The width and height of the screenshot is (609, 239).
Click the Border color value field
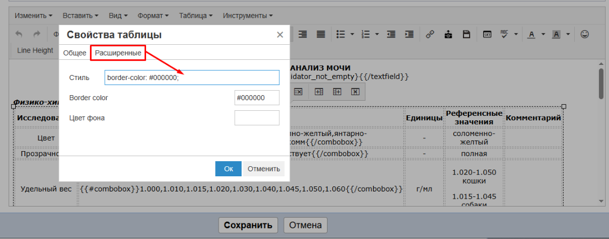point(257,97)
